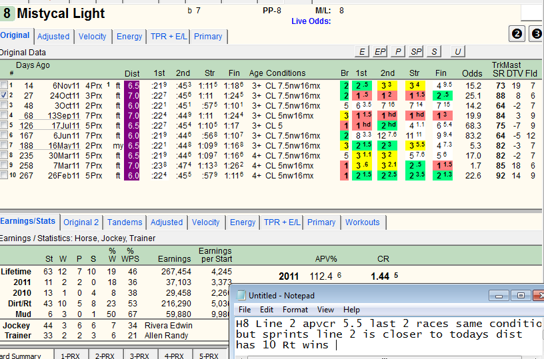Click the S running style button
This screenshot has height=359, width=544.
[x=434, y=52]
